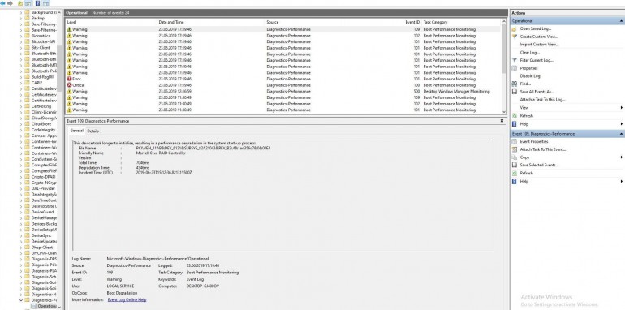Click the Operational log icon in the tree
The image size is (625, 310).
coord(34,306)
